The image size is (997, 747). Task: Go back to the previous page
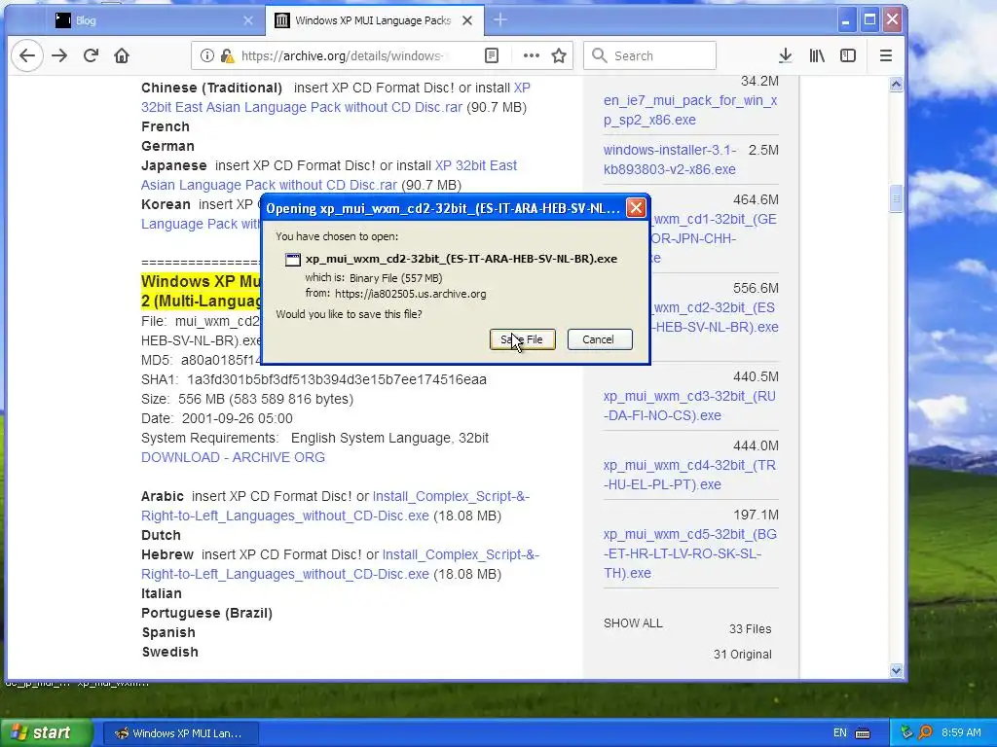[x=27, y=55]
